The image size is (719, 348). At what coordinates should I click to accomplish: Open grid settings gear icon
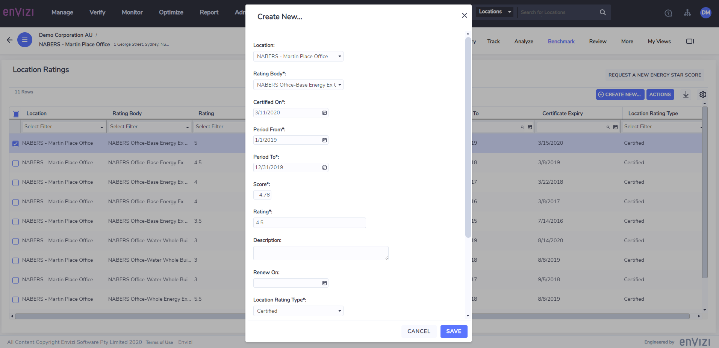(x=703, y=94)
